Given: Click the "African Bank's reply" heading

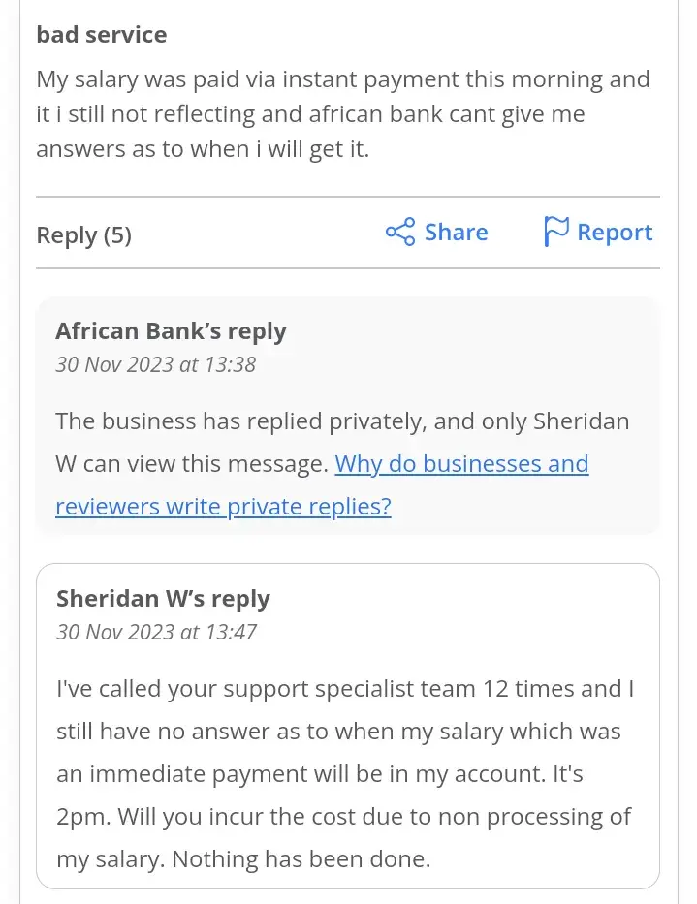Looking at the screenshot, I should (x=172, y=331).
